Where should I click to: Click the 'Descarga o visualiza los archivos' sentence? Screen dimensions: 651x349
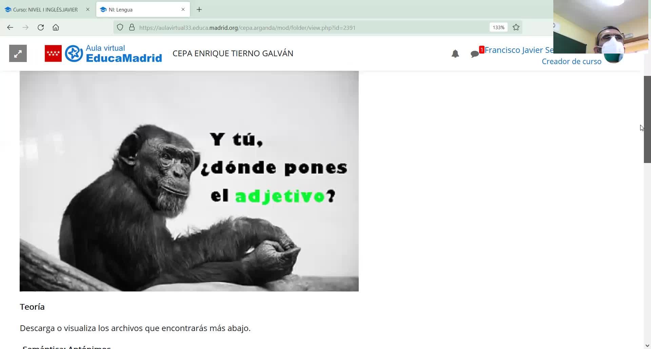[135, 328]
